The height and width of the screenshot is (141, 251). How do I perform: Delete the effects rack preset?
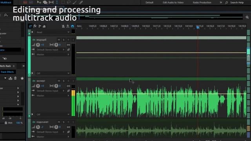15,78
